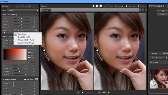The image size is (168, 95).
Task: Toggle the Enhancements On button
Action: pyautogui.click(x=36, y=79)
